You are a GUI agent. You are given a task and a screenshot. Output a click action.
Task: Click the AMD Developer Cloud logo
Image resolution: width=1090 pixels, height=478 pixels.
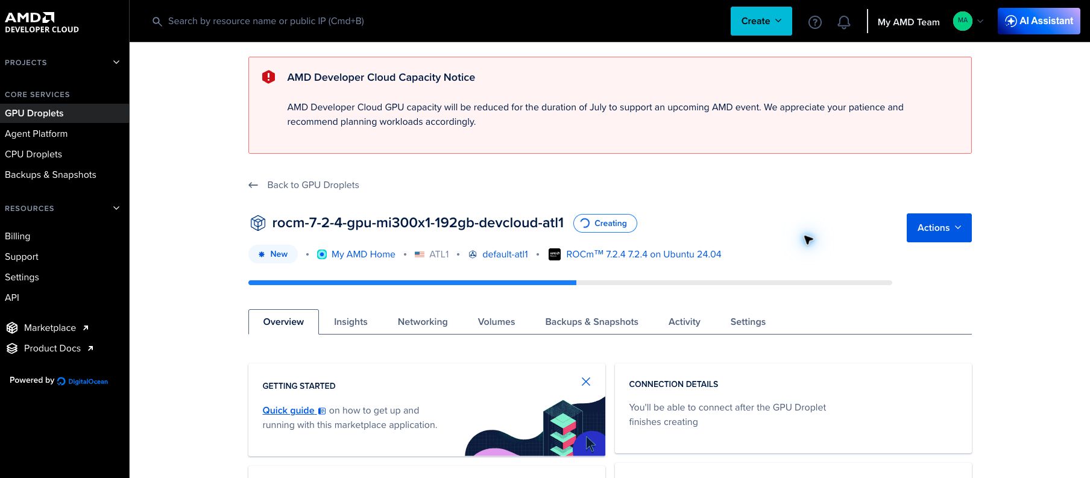click(42, 22)
